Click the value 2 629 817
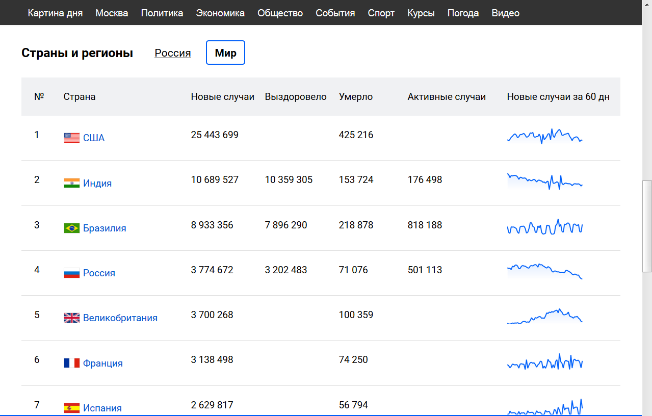This screenshot has height=416, width=652. [x=212, y=405]
